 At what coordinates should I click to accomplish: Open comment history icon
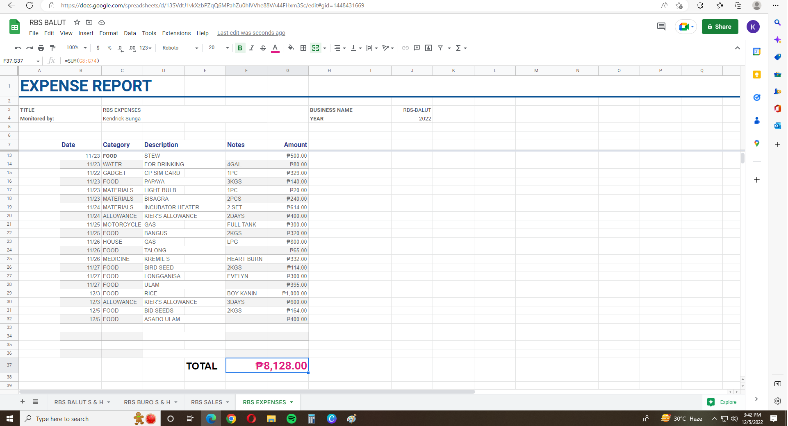tap(661, 27)
